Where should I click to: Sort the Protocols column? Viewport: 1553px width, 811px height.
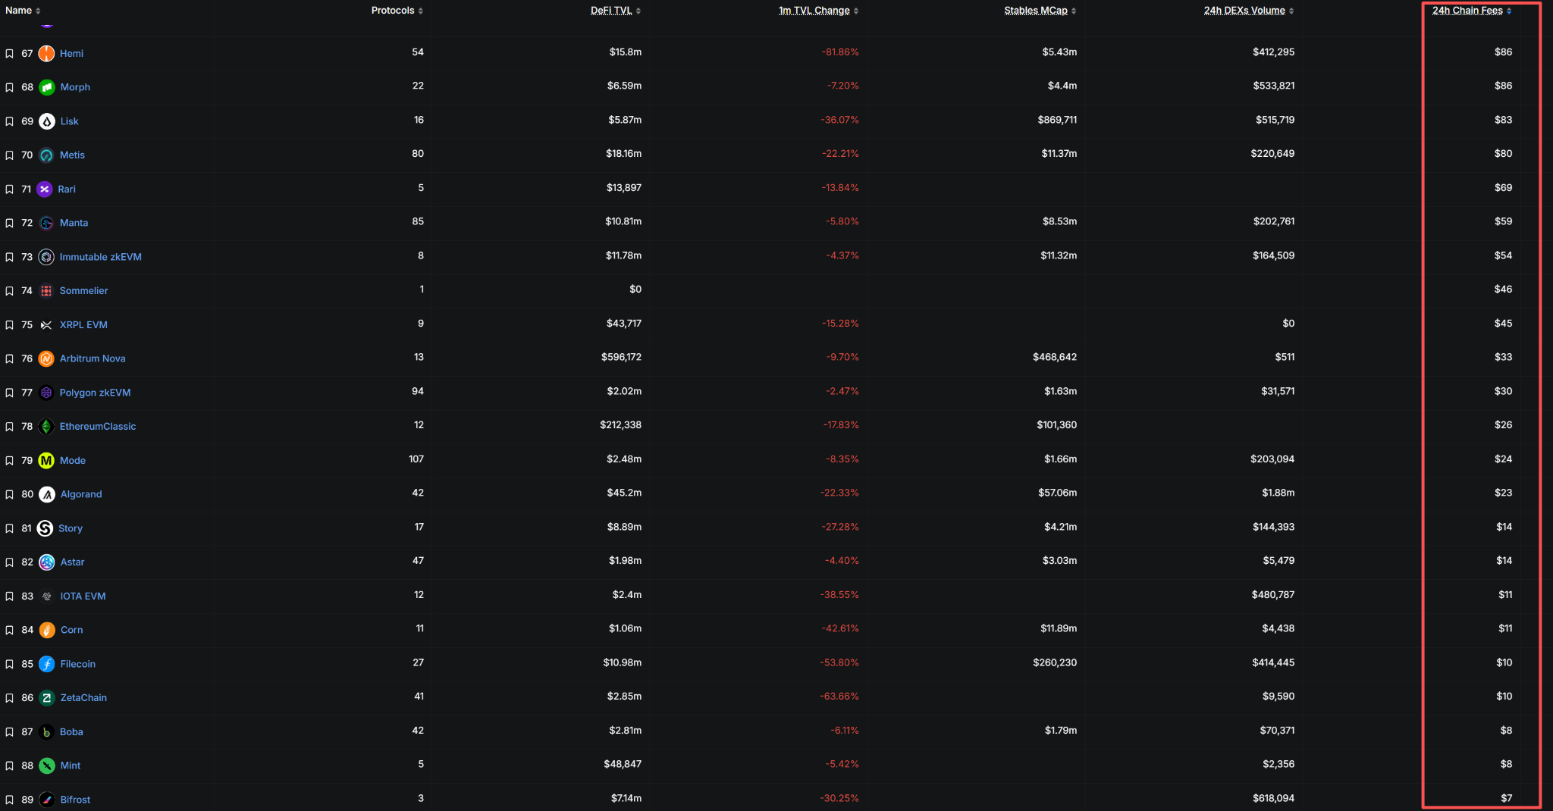395,11
